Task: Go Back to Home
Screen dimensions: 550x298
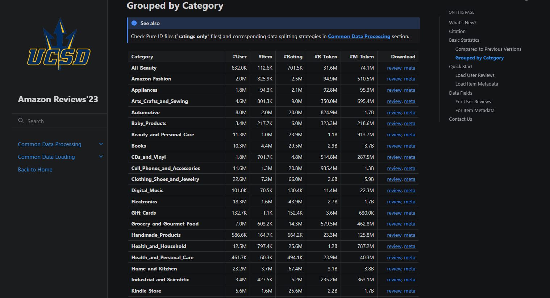Action: [35, 170]
